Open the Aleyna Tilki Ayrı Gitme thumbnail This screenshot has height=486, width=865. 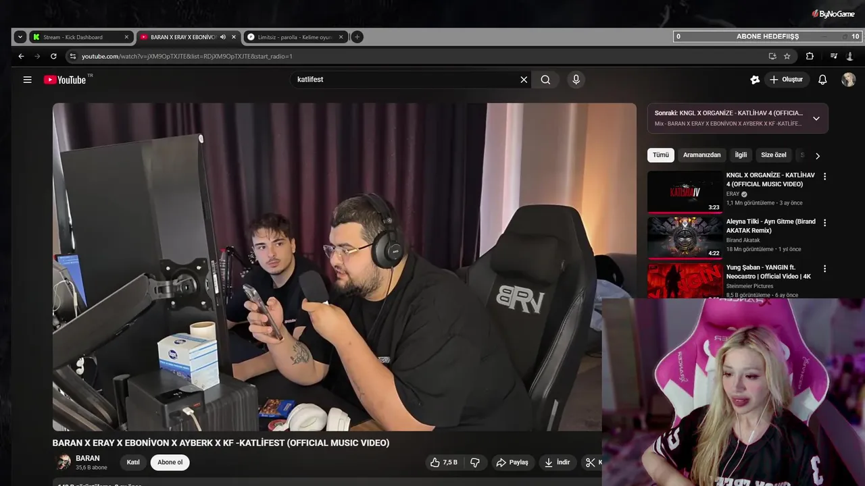click(x=685, y=238)
